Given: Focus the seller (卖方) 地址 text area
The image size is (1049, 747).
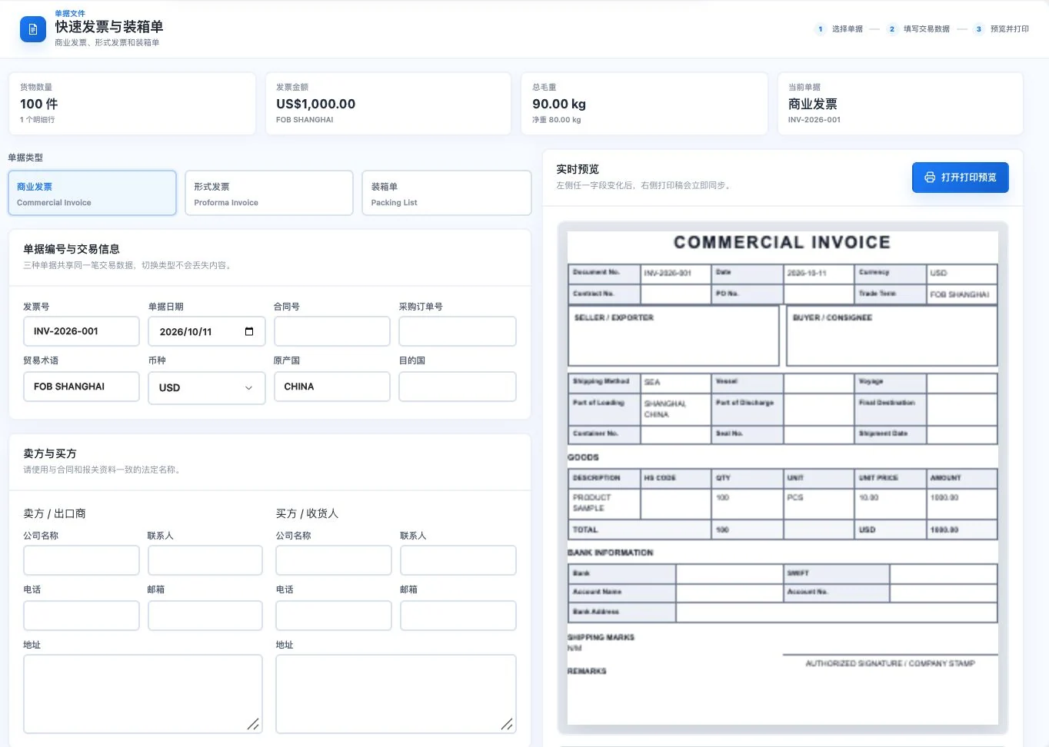Looking at the screenshot, I should [x=143, y=694].
